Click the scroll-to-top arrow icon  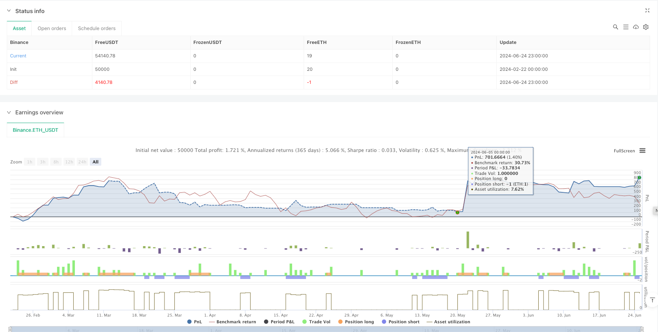click(652, 300)
